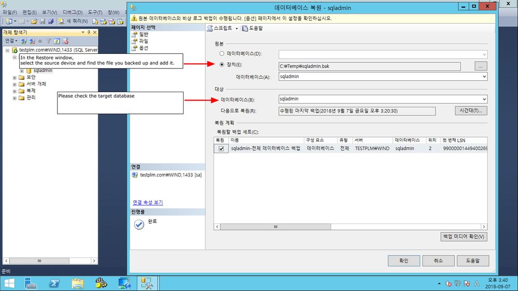Screen dimensions: 518x291
Task: Expand the sqladmin database tree node
Action: pos(22,70)
